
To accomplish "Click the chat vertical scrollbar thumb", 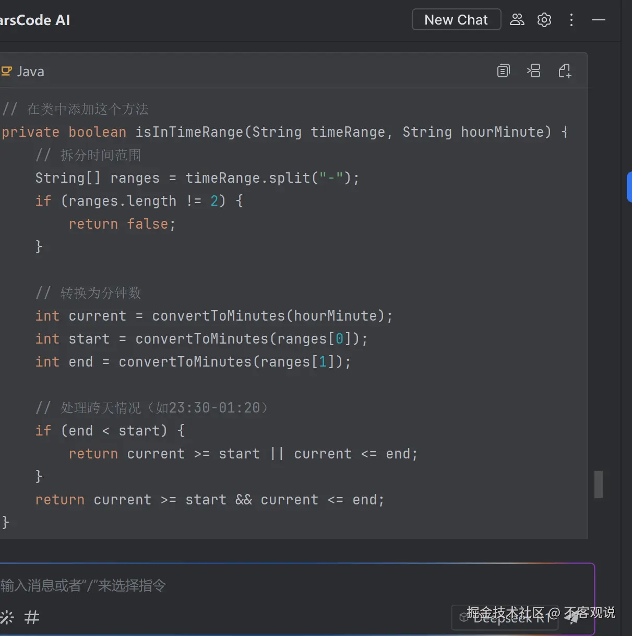I will (x=599, y=485).
